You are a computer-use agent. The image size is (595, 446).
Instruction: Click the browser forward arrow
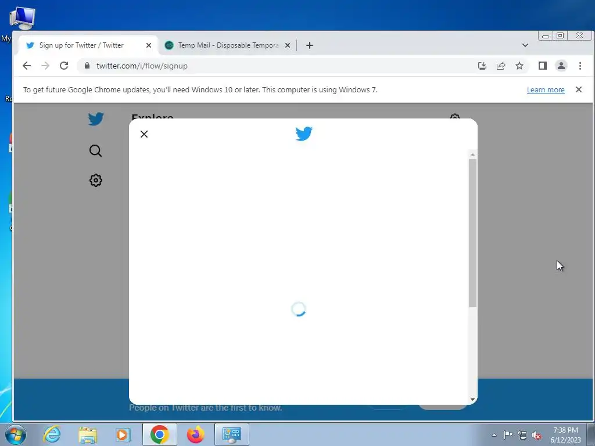(45, 66)
